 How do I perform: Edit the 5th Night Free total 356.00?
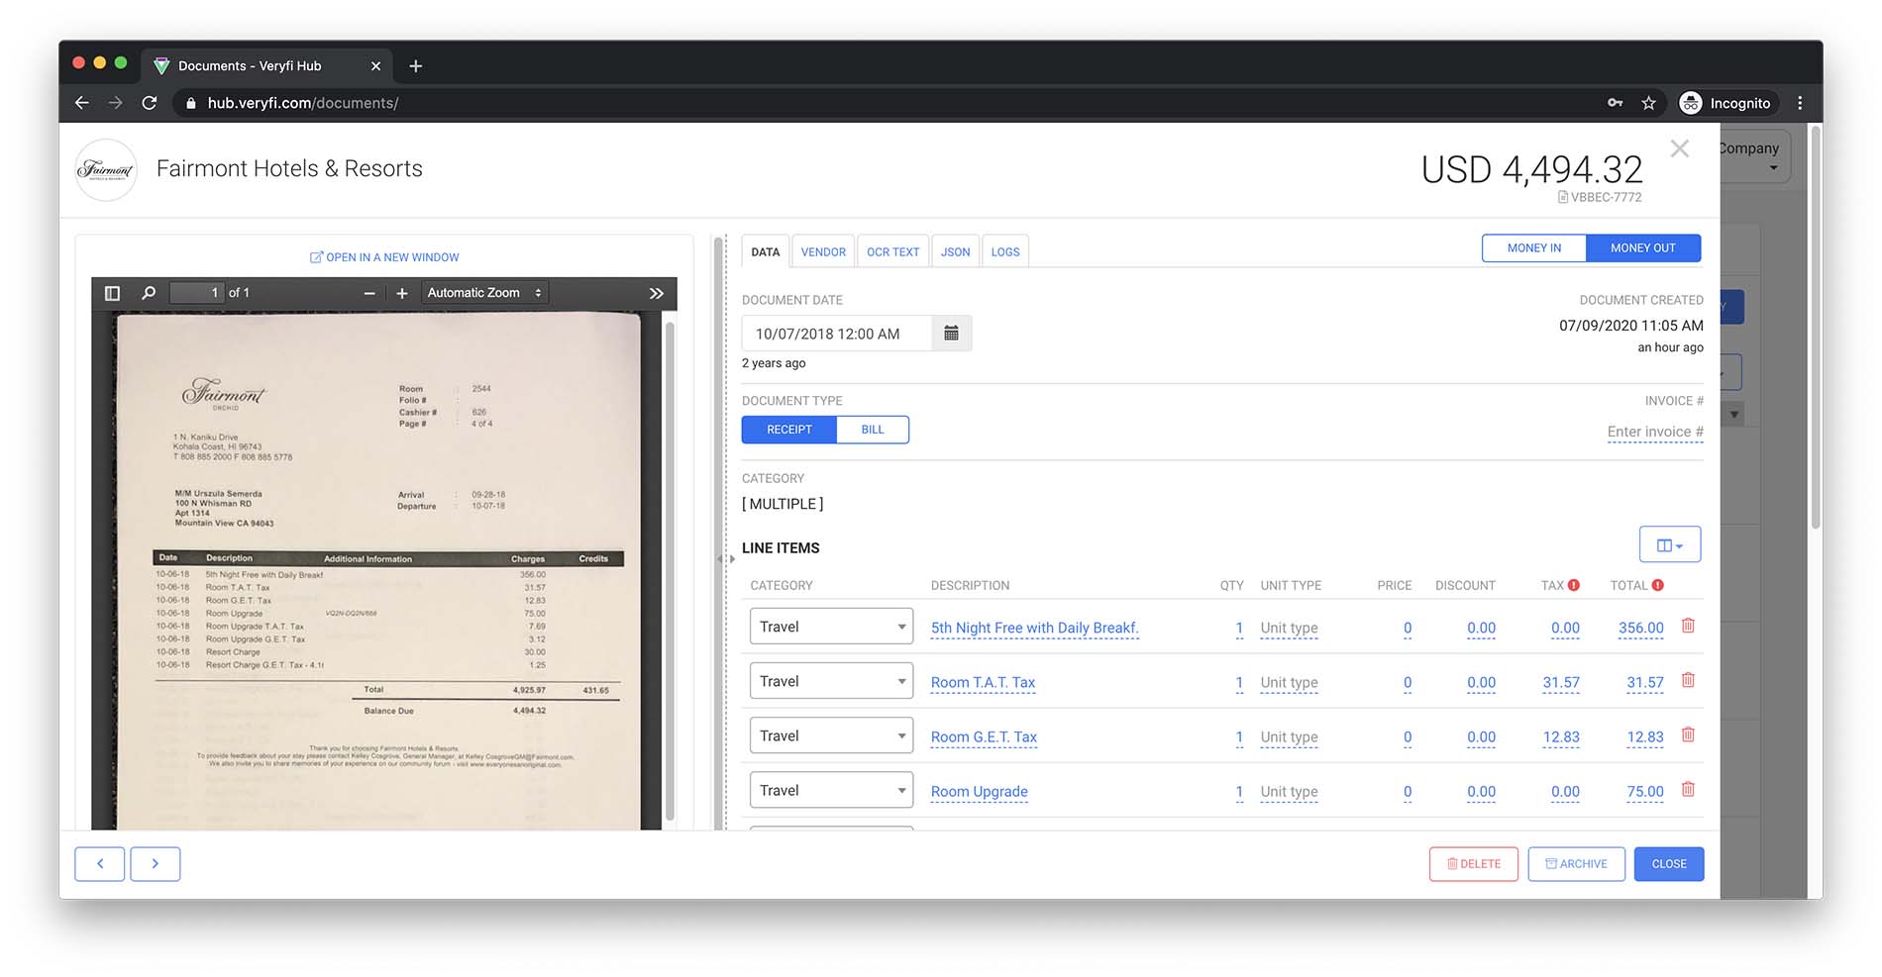(x=1641, y=629)
